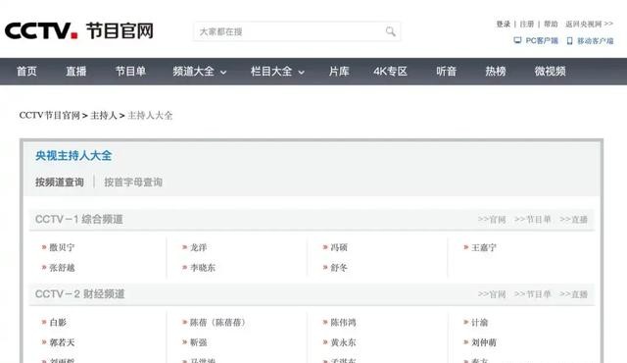Image resolution: width=627 pixels, height=363 pixels.
Task: Open host 撒贝宁
Action: click(62, 247)
